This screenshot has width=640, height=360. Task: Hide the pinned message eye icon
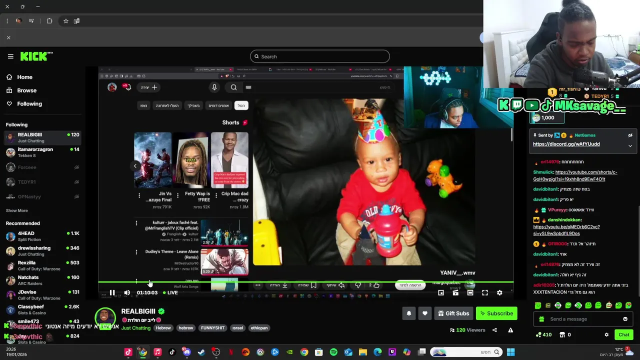(630, 135)
